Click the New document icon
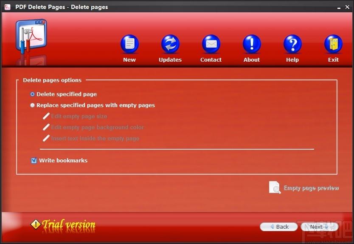 point(129,44)
